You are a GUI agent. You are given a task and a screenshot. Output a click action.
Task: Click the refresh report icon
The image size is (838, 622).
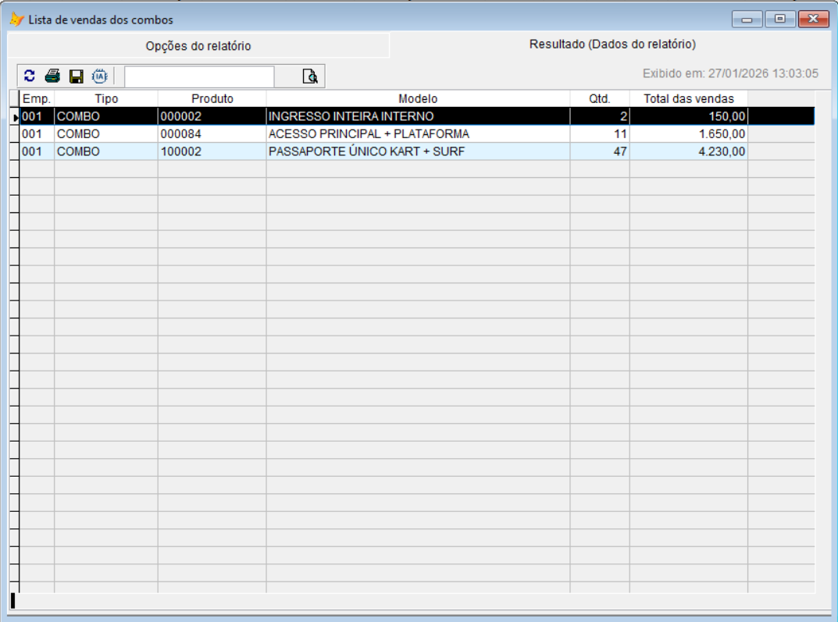tap(30, 76)
